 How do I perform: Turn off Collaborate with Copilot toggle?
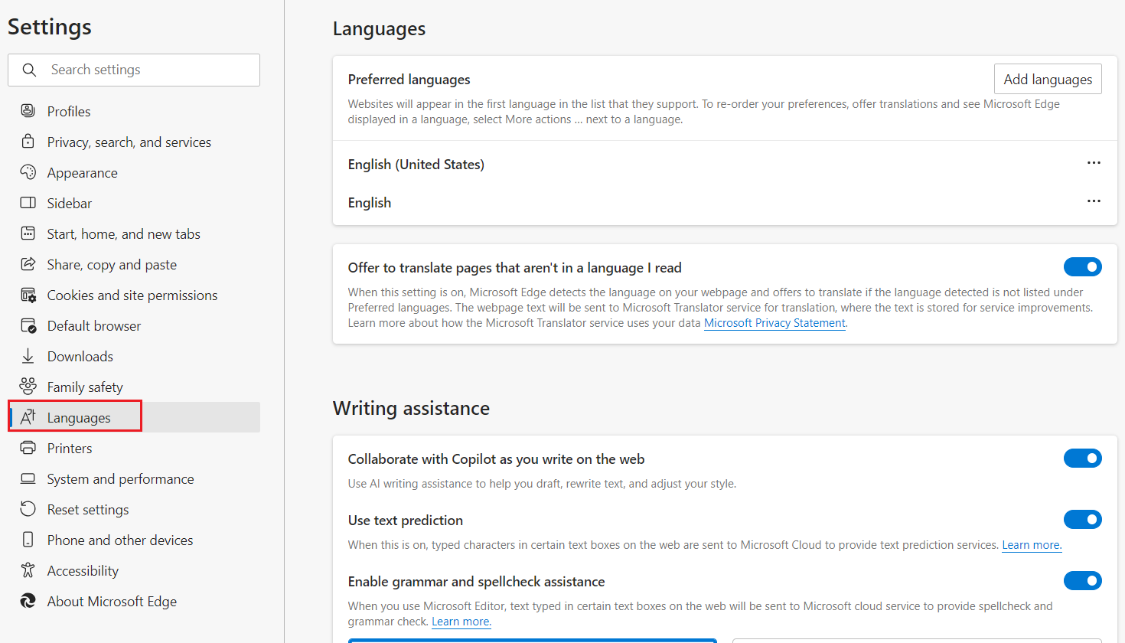coord(1082,459)
